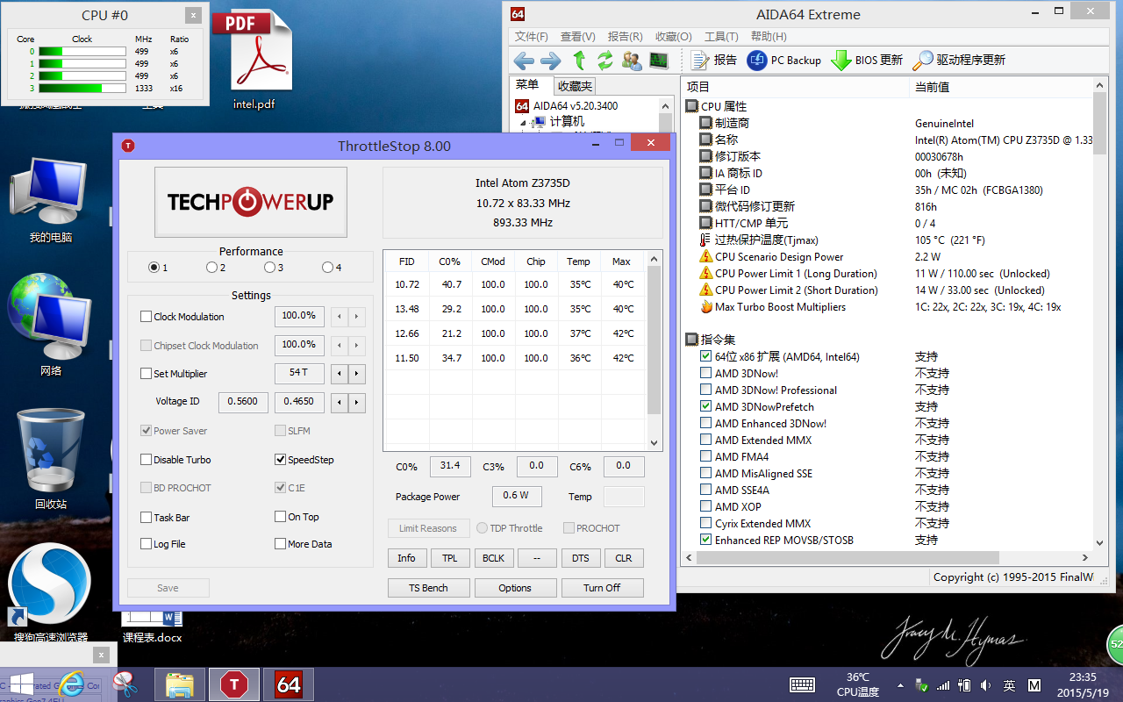Switch to ThrottleStop taskbar button
The width and height of the screenshot is (1123, 702).
tap(234, 684)
